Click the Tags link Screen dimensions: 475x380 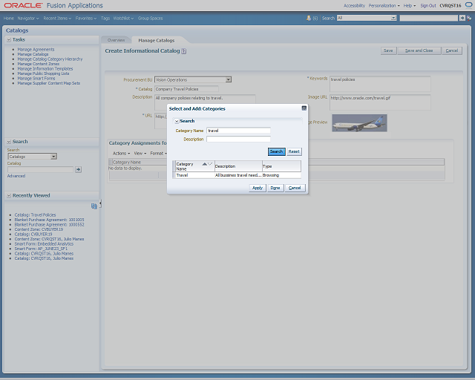[x=105, y=18]
